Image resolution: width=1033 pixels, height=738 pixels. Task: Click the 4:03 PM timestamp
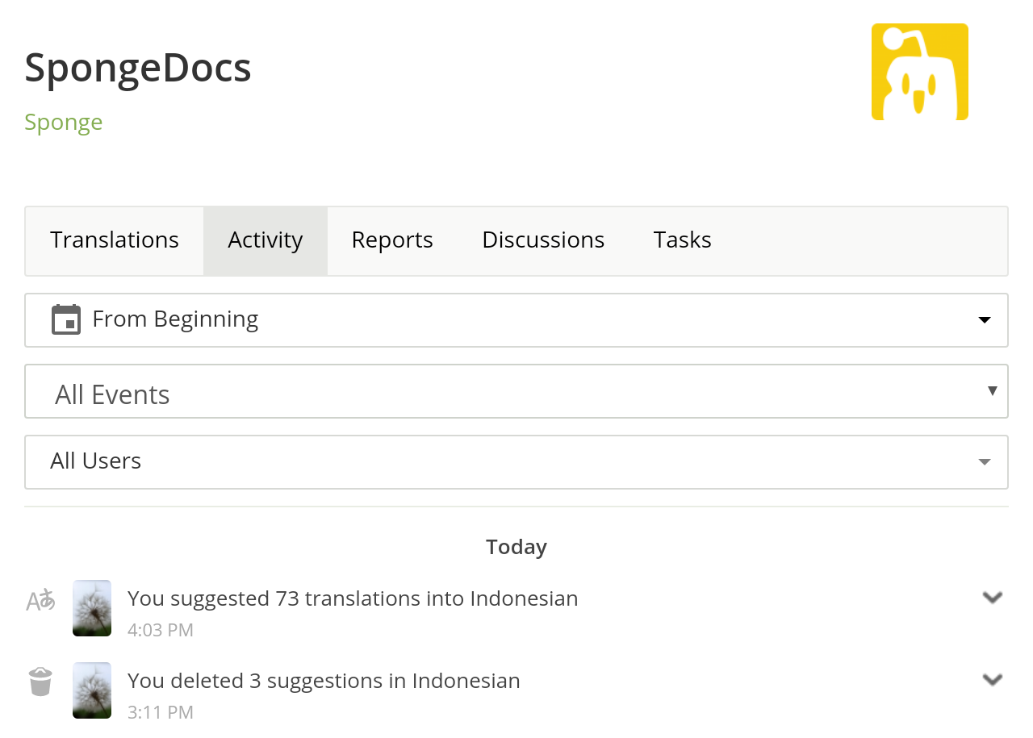coord(161,630)
